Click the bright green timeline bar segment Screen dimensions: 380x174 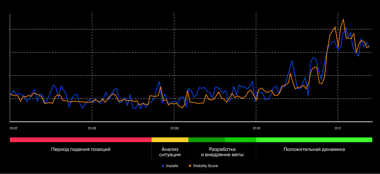click(314, 140)
